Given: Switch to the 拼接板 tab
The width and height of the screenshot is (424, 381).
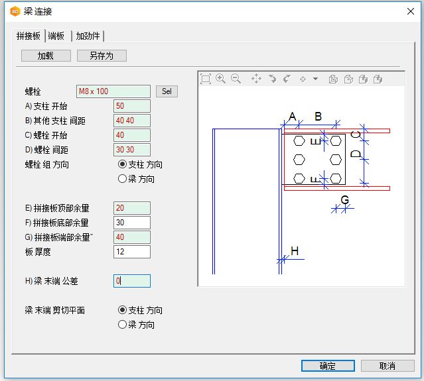Looking at the screenshot, I should coord(29,36).
